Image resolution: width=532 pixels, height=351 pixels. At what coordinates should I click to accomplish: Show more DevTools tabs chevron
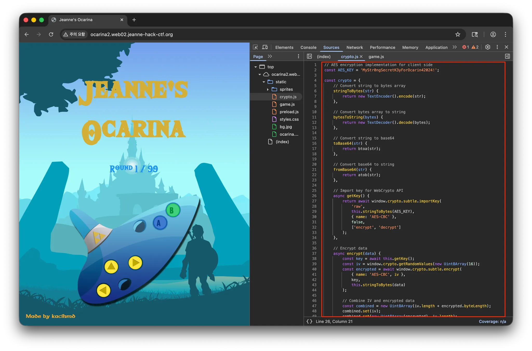(x=454, y=47)
